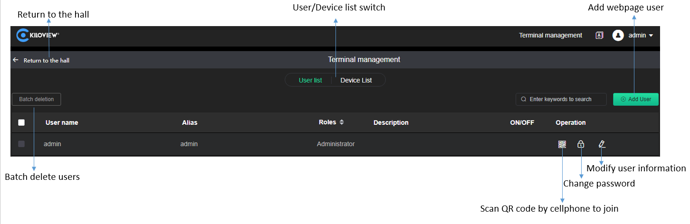This screenshot has width=690, height=224.
Task: Click the Terminal management page title
Action: pos(364,60)
